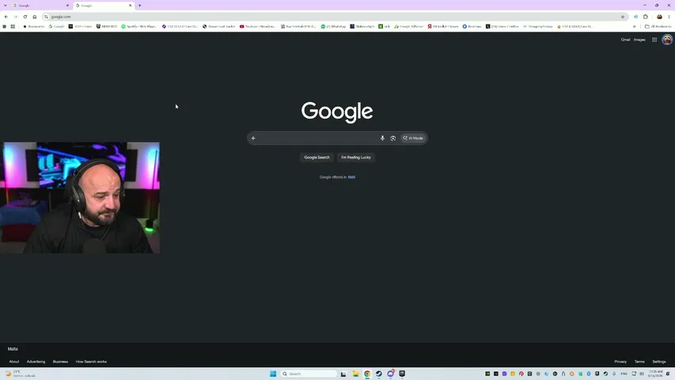
Task: Click I'm Feeling Lucky button
Action: (x=356, y=158)
